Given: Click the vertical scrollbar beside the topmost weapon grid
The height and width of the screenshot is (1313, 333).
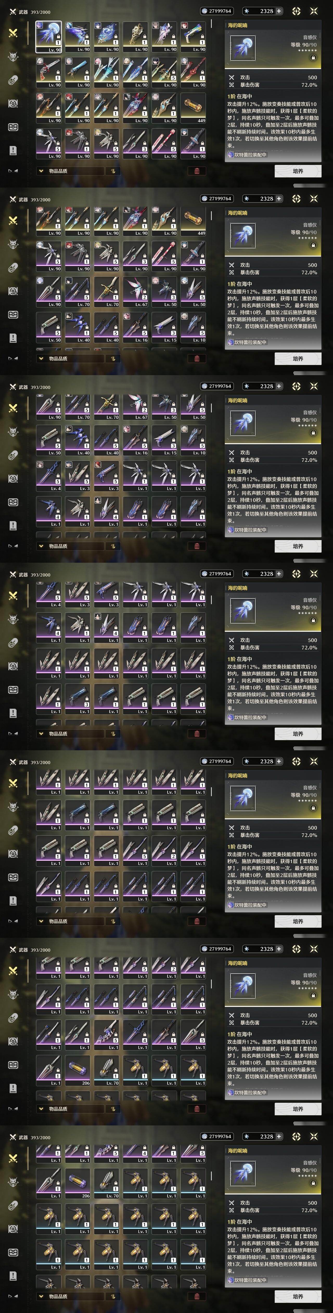Looking at the screenshot, I should pyautogui.click(x=211, y=23).
